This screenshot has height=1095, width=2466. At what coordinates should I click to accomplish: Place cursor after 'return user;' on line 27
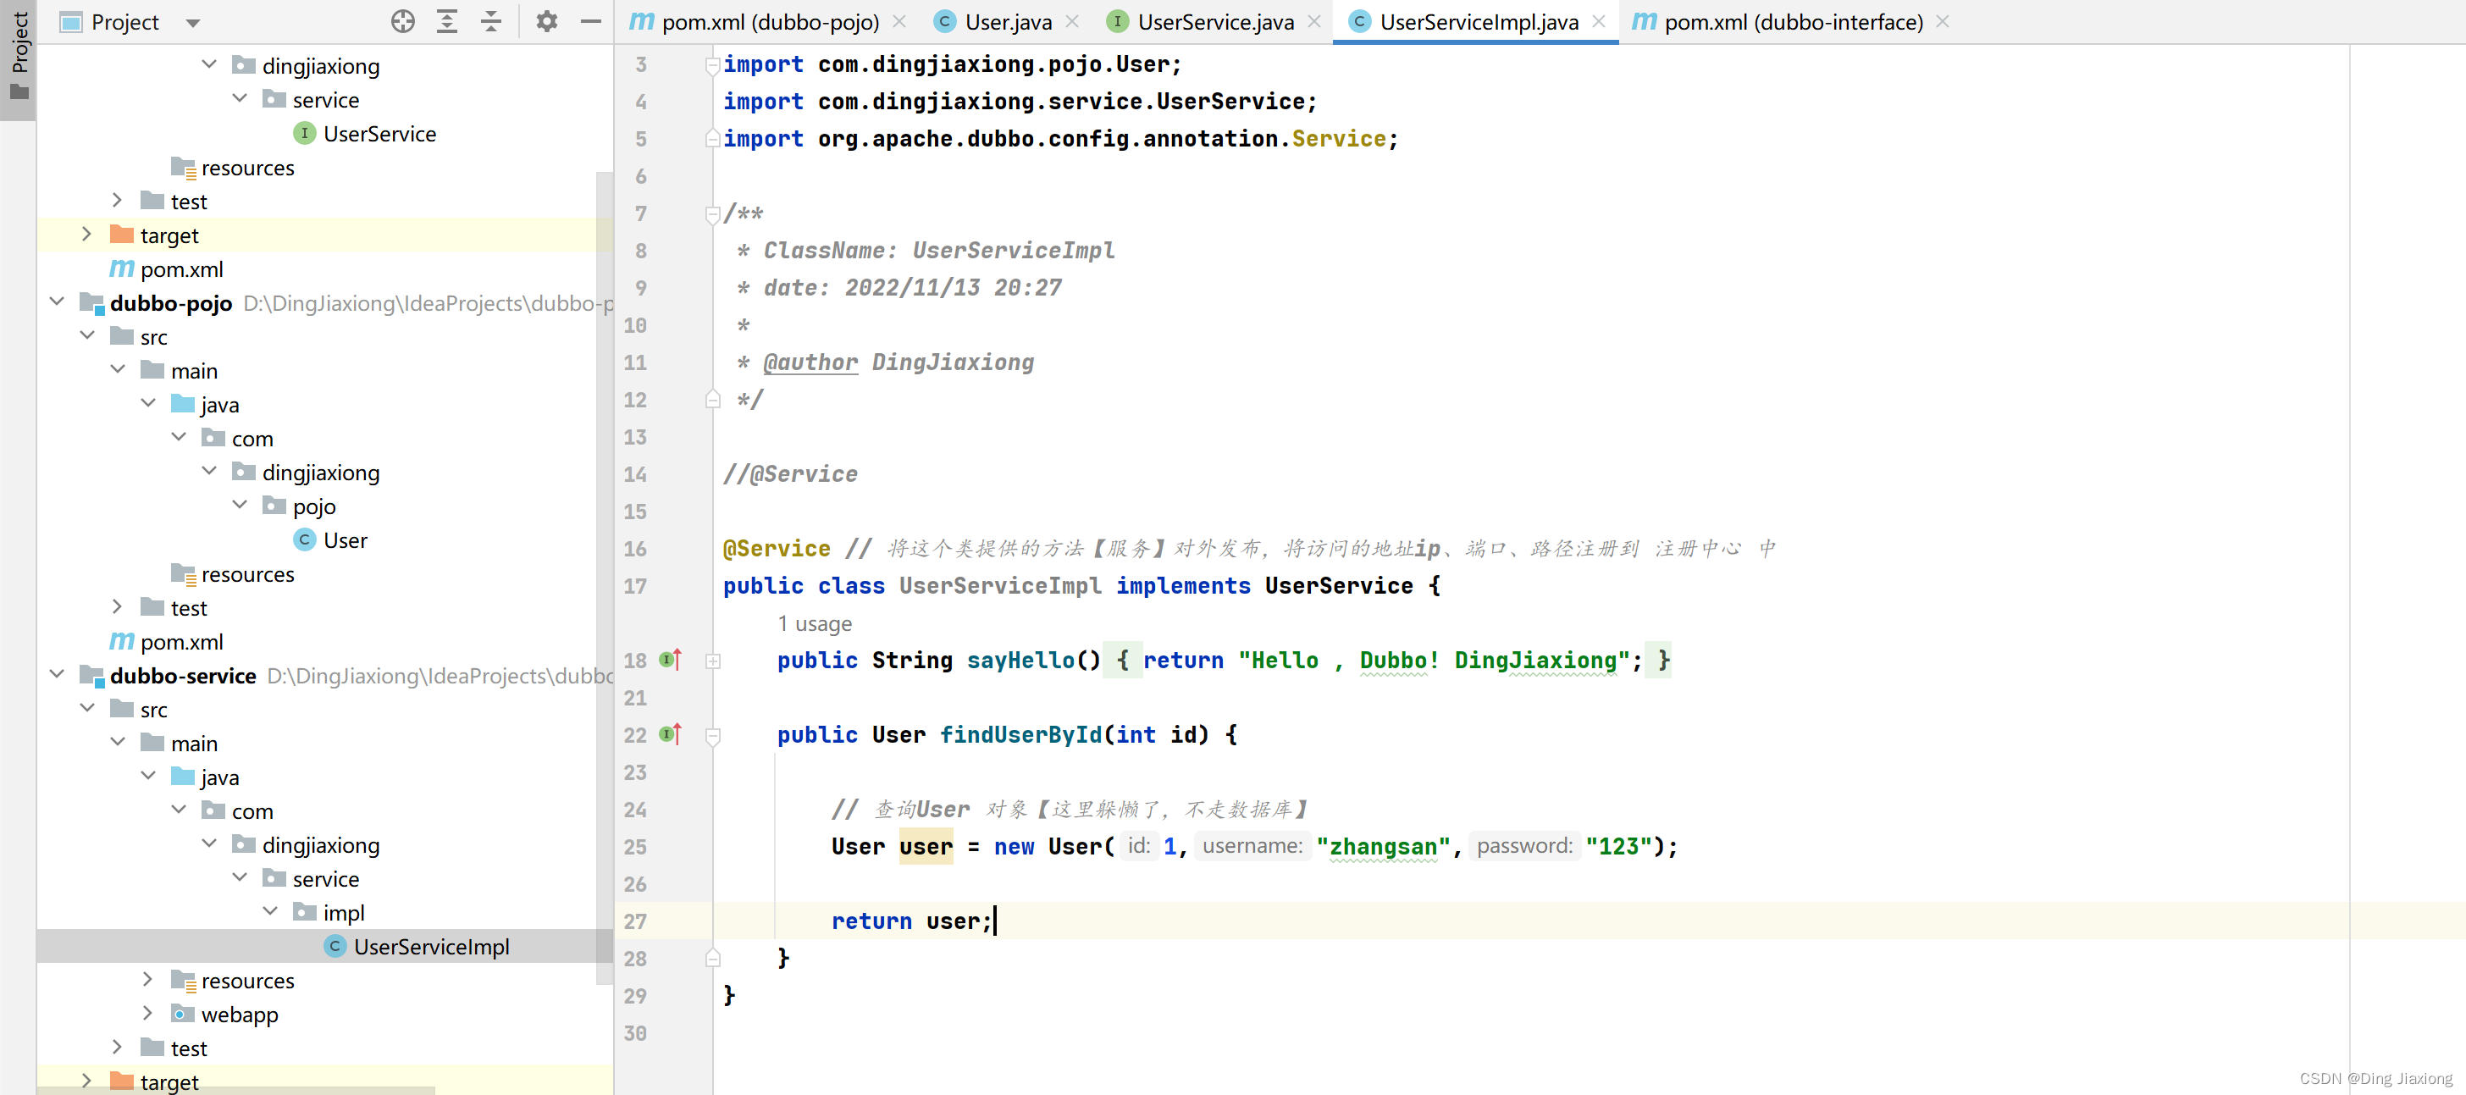point(995,921)
